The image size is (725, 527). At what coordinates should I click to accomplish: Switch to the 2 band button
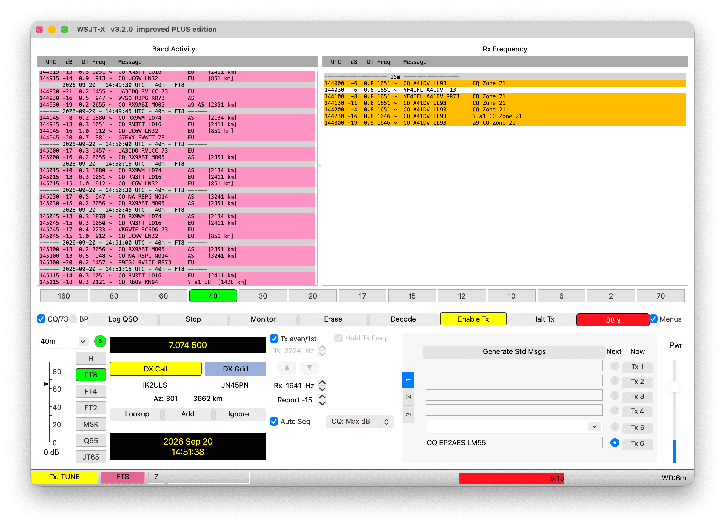pos(610,296)
